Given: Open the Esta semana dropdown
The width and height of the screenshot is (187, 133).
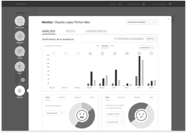Looking at the screenshot, I should coord(55,113).
